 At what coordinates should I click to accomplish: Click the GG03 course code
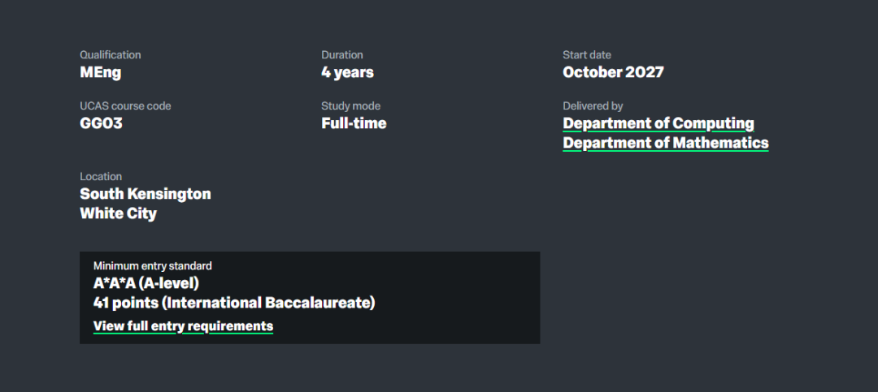[101, 123]
